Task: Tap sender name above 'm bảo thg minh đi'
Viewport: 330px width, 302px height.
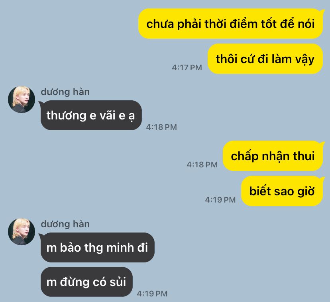Action: point(65,224)
